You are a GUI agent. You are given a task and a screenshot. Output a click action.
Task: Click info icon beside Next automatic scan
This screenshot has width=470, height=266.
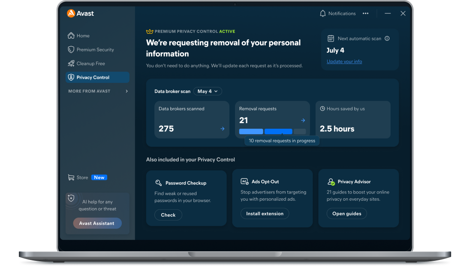point(387,38)
